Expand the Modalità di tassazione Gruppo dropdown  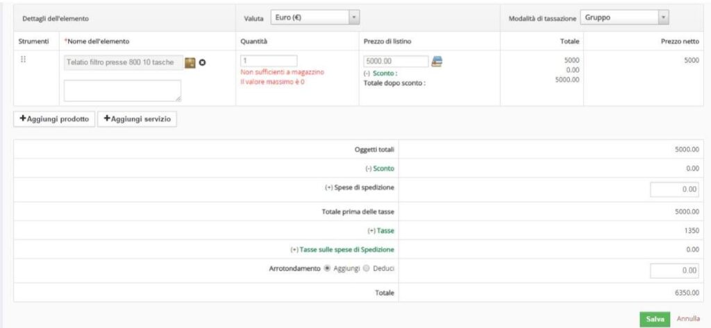(x=625, y=17)
